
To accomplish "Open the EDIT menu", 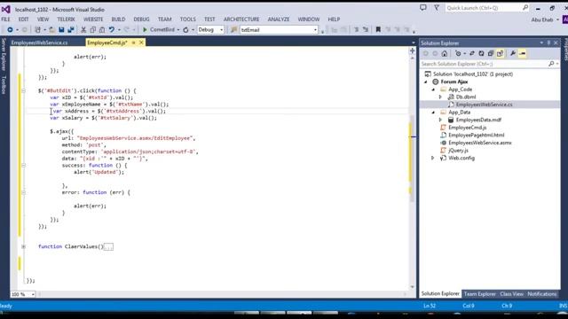I will (24, 19).
